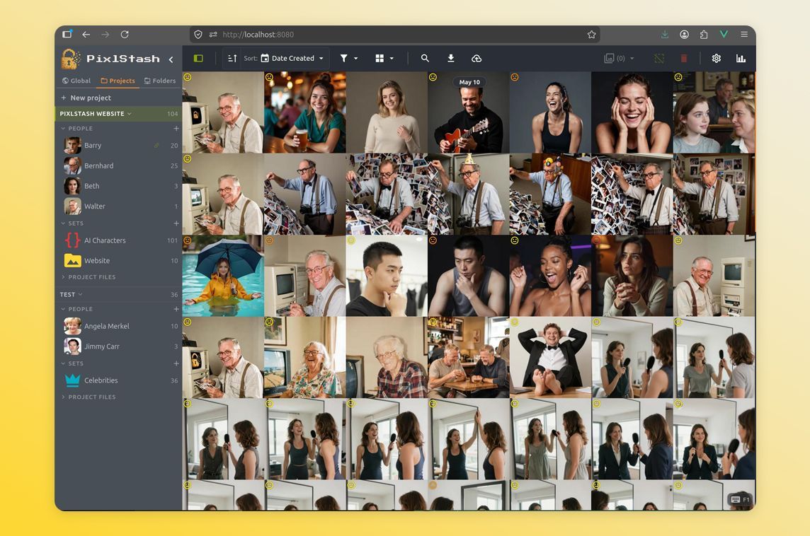This screenshot has height=536, width=810.
Task: Click the search magnifier icon
Action: [x=425, y=58]
